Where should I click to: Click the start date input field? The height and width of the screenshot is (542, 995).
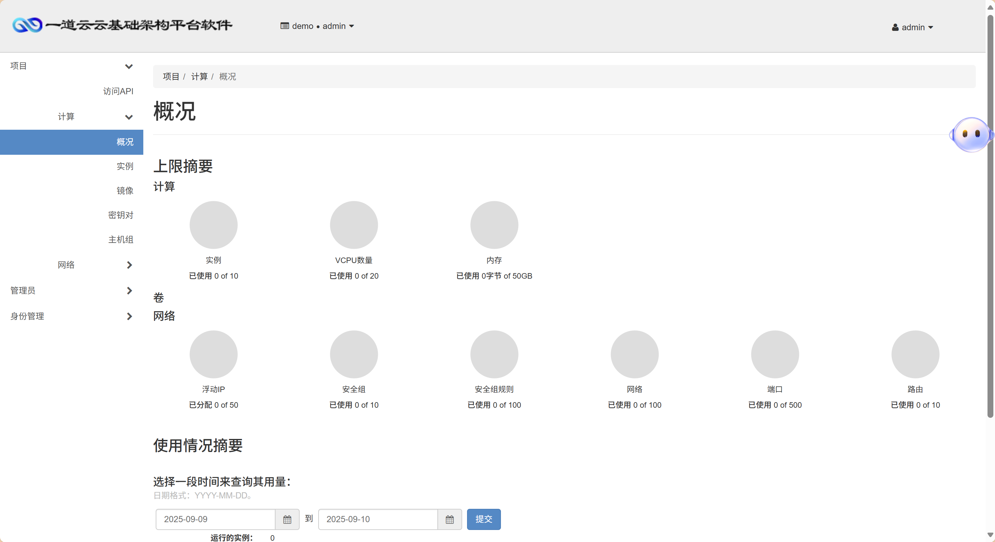click(215, 519)
